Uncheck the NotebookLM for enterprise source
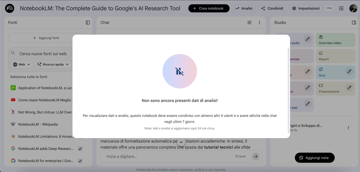 [x=80, y=161]
